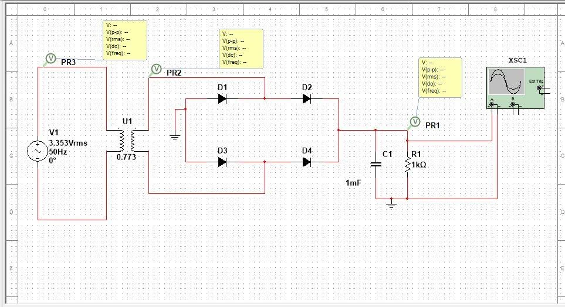Click oscilloscope channel A terminal
This screenshot has height=307, width=565.
tap(492, 104)
